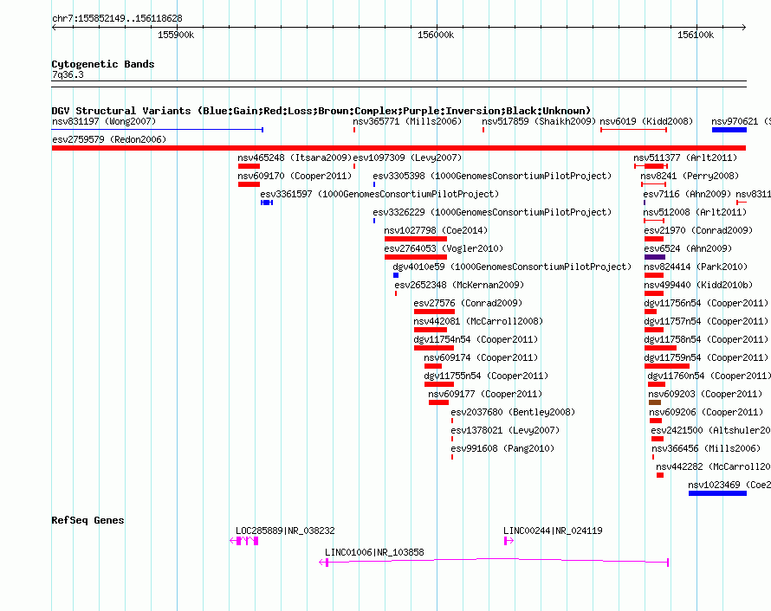Open dgv11758n54 (Cooper2011) variant
771x611 pixels.
click(x=706, y=339)
